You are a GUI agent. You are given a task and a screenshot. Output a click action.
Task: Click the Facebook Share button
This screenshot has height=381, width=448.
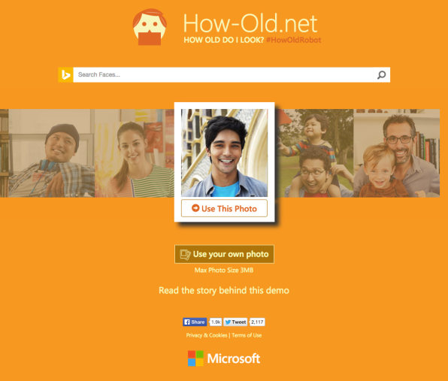tap(195, 322)
